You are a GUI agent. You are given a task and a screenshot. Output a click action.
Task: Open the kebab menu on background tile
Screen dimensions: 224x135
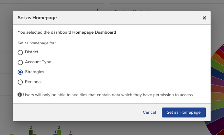[x=98, y=10]
